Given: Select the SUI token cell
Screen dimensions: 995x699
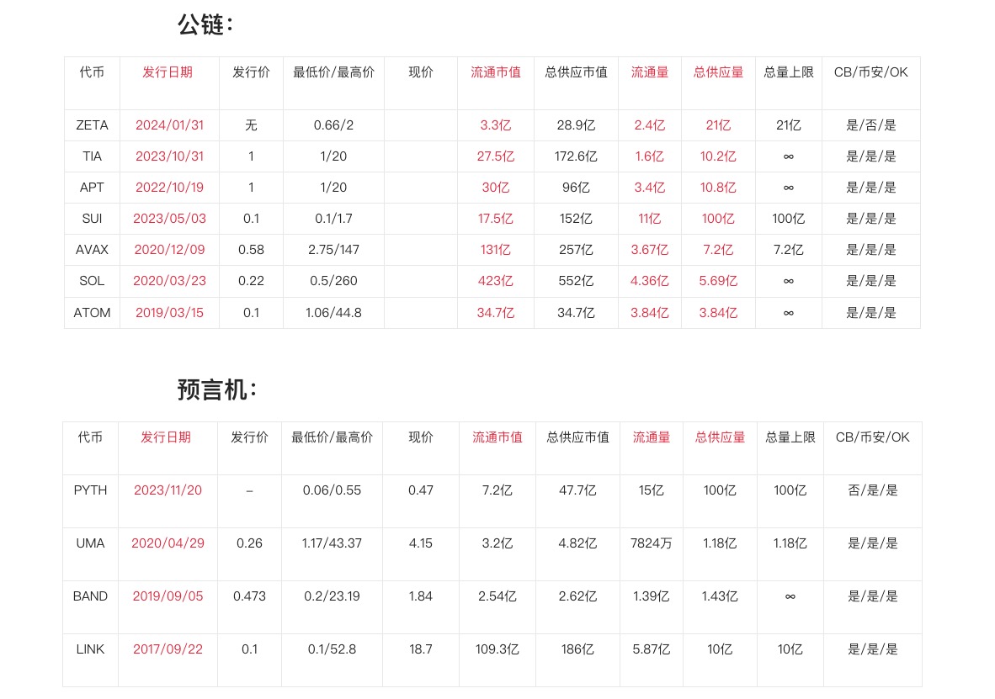Looking at the screenshot, I should click(x=92, y=218).
